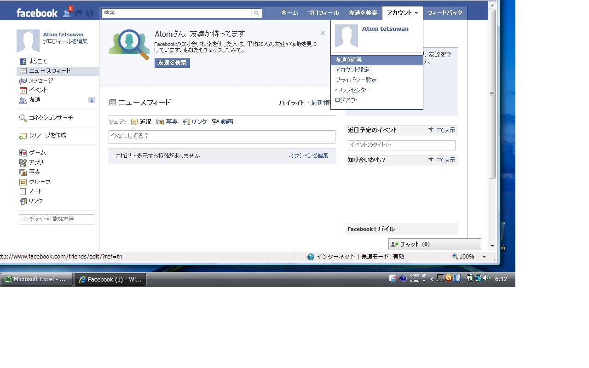
Task: Focus the 検索 search field
Action: coord(177,13)
